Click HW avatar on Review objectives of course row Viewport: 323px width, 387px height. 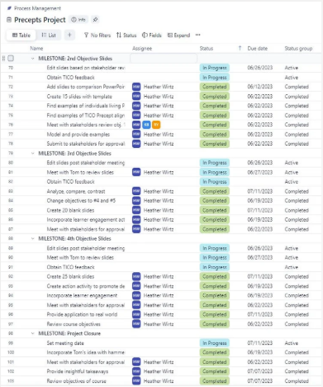pyautogui.click(x=136, y=381)
